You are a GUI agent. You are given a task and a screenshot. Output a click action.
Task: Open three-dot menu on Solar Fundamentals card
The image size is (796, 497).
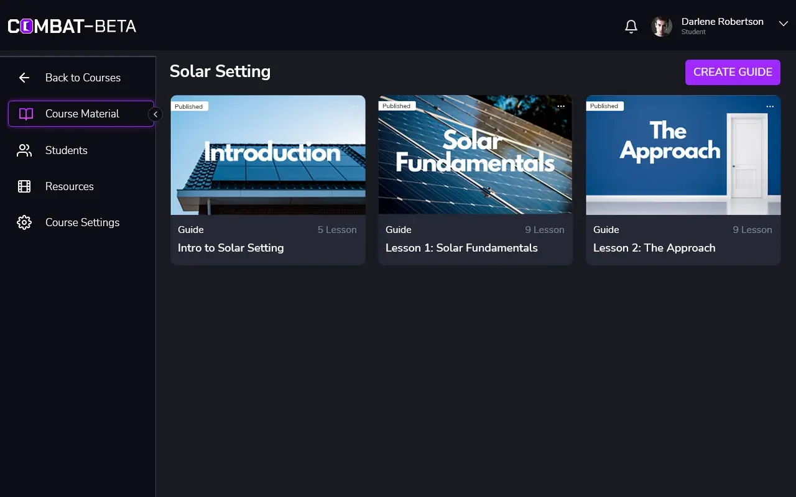pyautogui.click(x=561, y=106)
